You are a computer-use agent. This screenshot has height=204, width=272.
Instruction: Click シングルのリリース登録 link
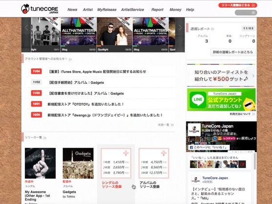[112, 185]
